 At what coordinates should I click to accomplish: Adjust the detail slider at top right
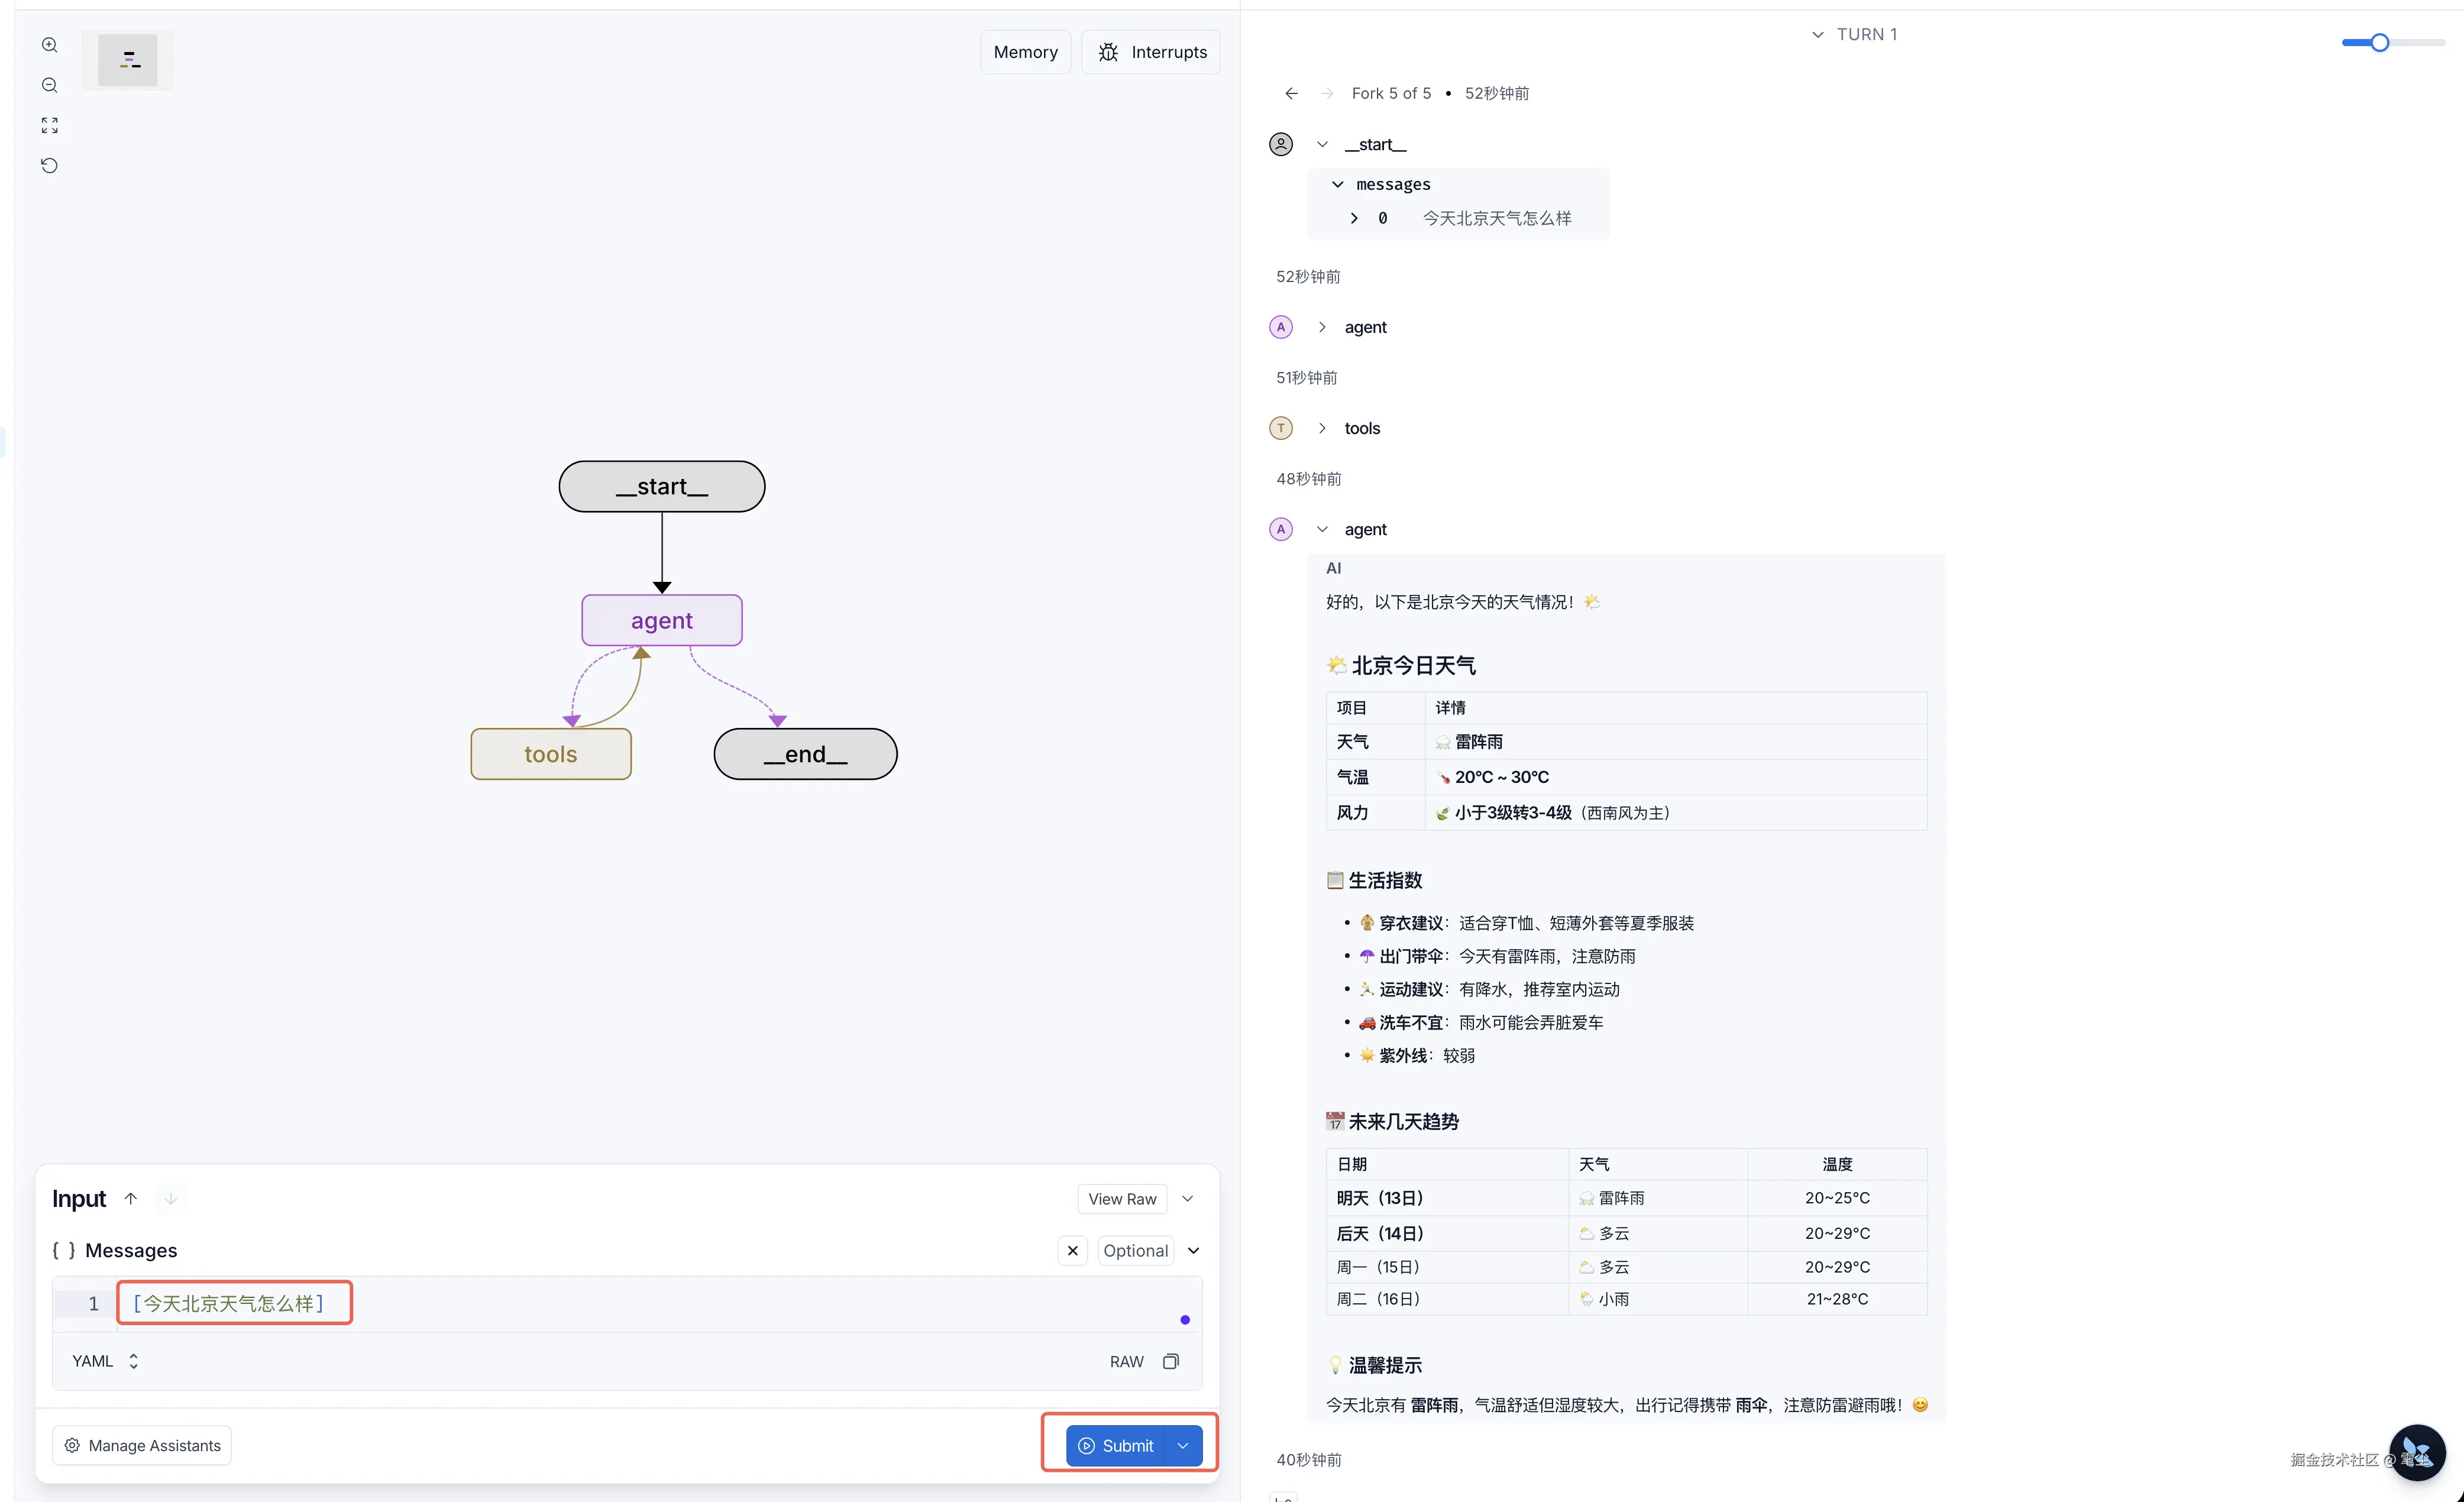[2379, 42]
